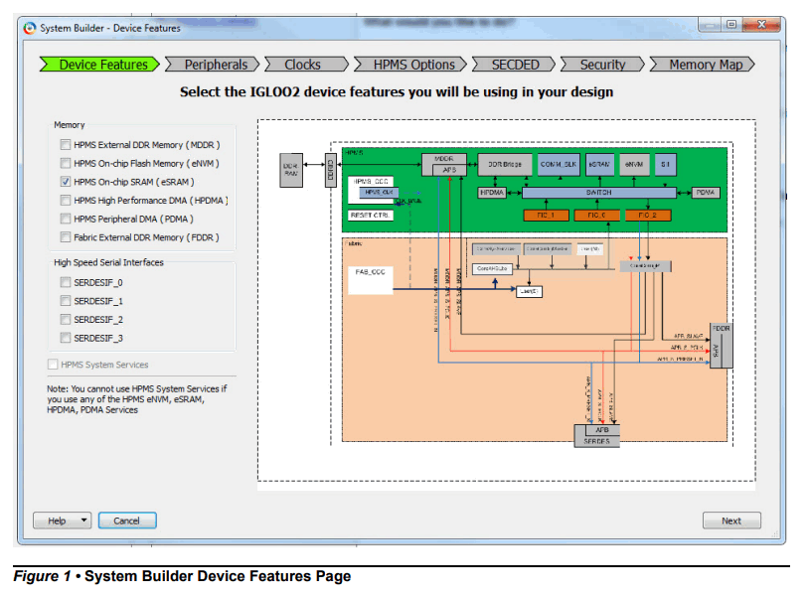Jump to the Security step tab
809x599 pixels.
(602, 65)
